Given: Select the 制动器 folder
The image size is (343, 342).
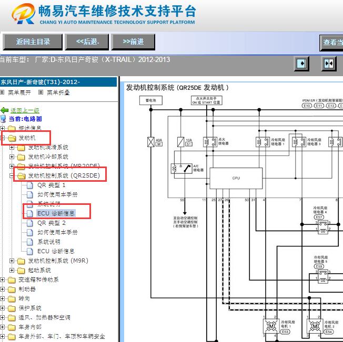Looking at the screenshot, I should tap(27, 289).
